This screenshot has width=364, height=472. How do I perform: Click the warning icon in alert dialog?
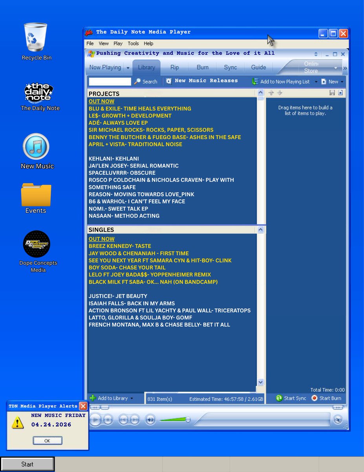[17, 423]
